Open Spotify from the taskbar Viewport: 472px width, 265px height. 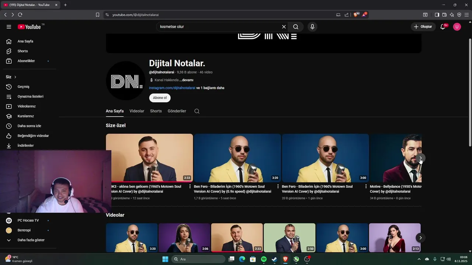pos(264,259)
